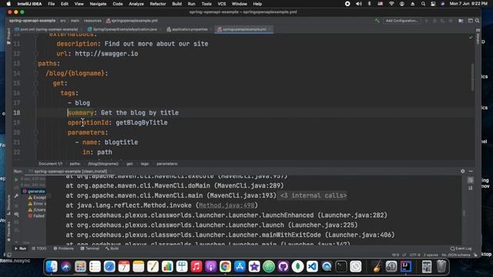Image resolution: width=493 pixels, height=277 pixels.
Task: Open the Event Log button
Action: [461, 249]
